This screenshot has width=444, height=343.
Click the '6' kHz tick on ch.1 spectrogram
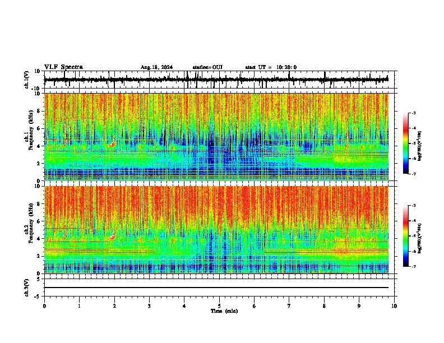click(x=39, y=128)
